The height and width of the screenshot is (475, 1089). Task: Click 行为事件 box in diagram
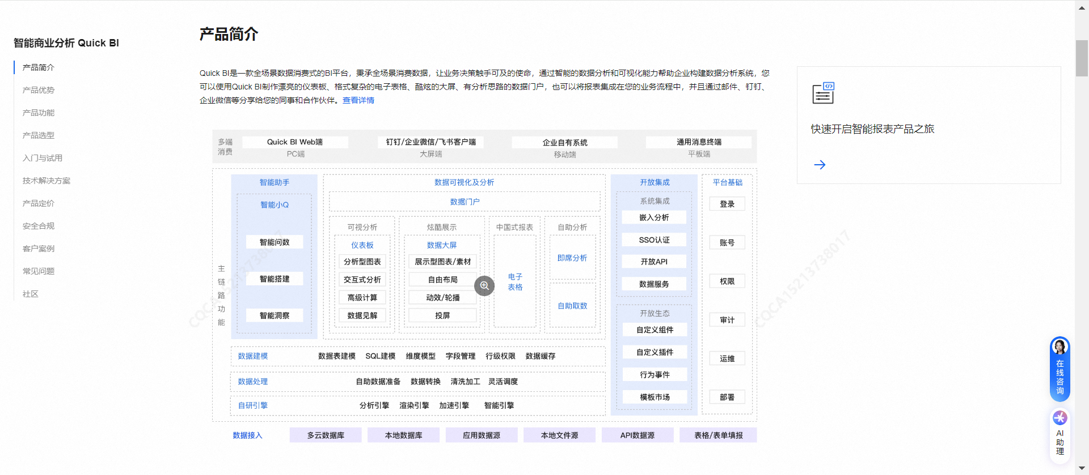click(655, 375)
